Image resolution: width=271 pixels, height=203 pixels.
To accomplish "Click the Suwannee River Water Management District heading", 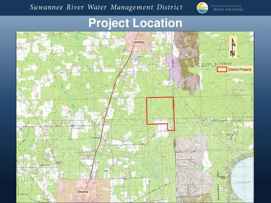I will (106, 7).
